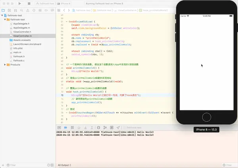This screenshot has height=168, width=238.
Task: Toggle breakpoints activation (blue icon)
Action: point(65,127)
